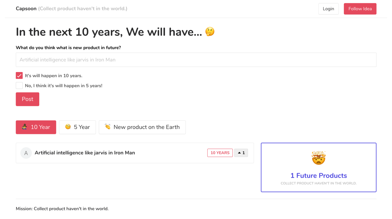Click the upvote count showing 1
The image size is (392, 219).
[243, 153]
